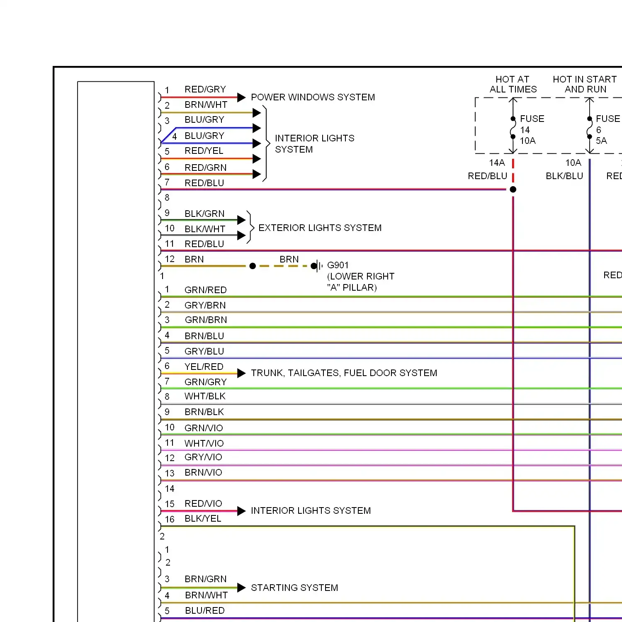Click the GRN/RED wire label
This screenshot has height=622, width=622.
[206, 290]
